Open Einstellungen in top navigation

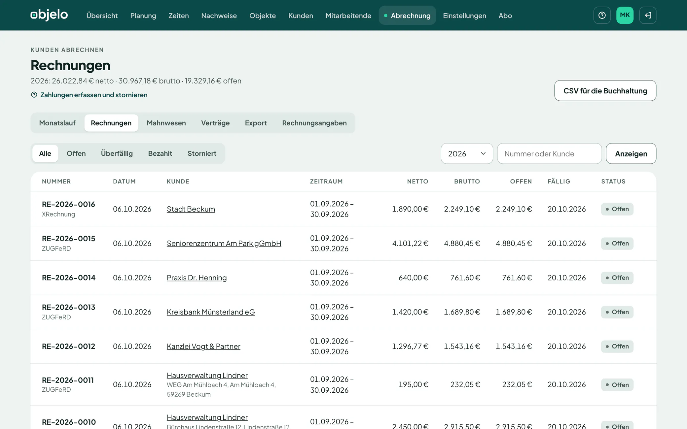click(464, 16)
